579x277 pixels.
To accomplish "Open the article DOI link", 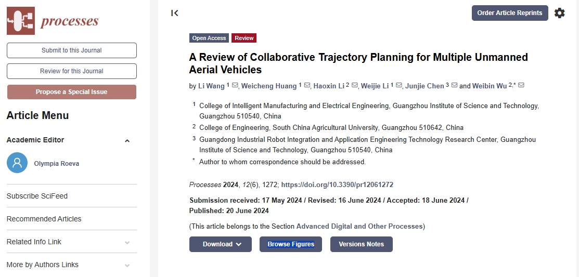I will [337, 184].
